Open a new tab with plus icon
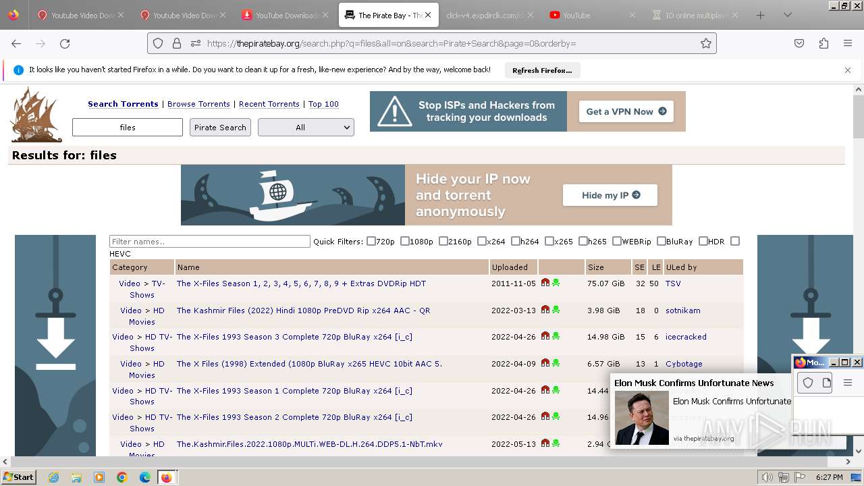Screen dimensions: 864x486 pyautogui.click(x=761, y=15)
